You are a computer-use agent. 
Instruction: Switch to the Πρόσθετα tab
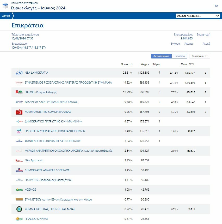[179, 56]
